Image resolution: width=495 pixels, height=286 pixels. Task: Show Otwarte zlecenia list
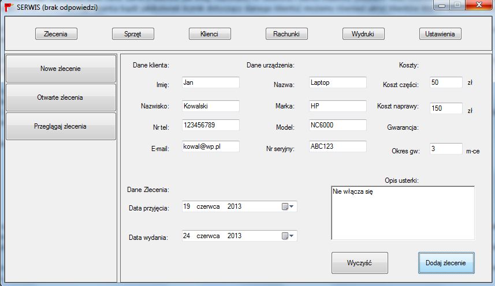pyautogui.click(x=61, y=97)
